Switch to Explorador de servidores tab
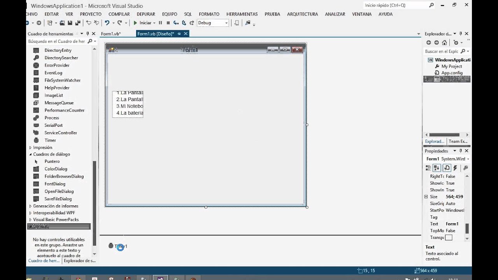 pyautogui.click(x=80, y=261)
